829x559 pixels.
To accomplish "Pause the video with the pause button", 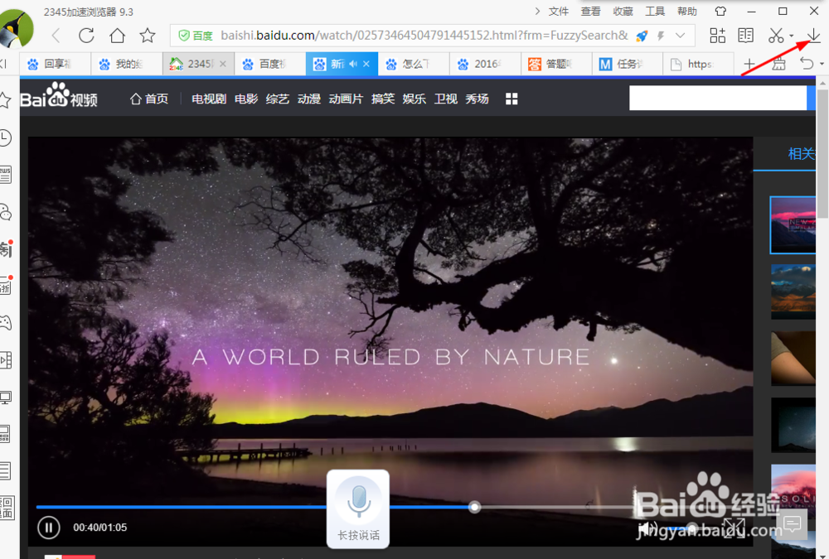I will click(x=49, y=528).
